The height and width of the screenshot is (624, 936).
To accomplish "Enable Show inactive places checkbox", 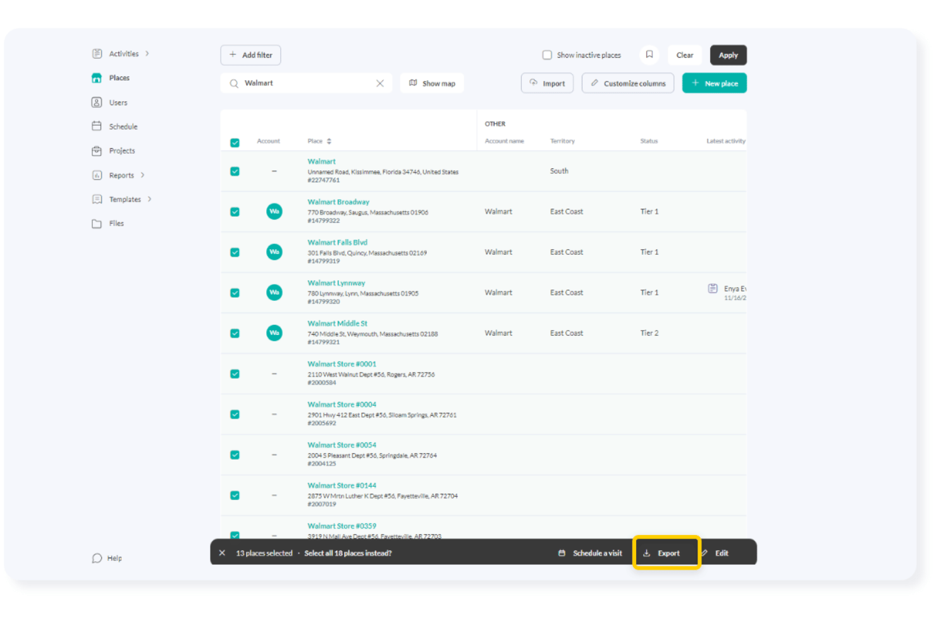I will point(548,55).
